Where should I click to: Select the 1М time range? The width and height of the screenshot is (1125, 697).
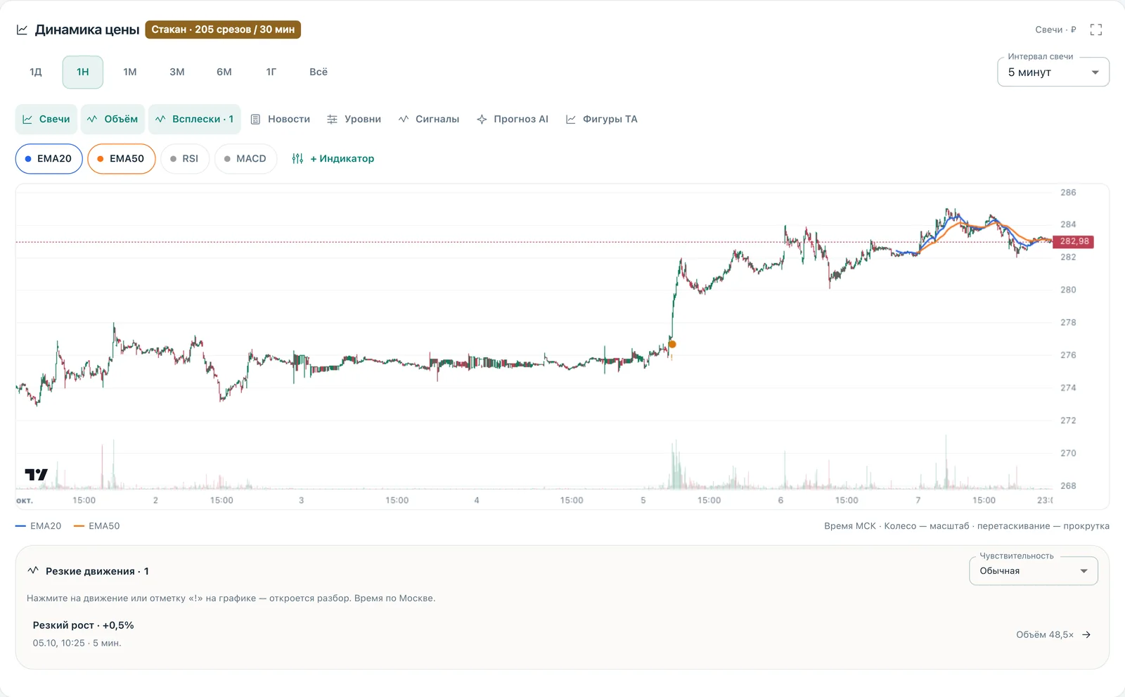click(130, 72)
